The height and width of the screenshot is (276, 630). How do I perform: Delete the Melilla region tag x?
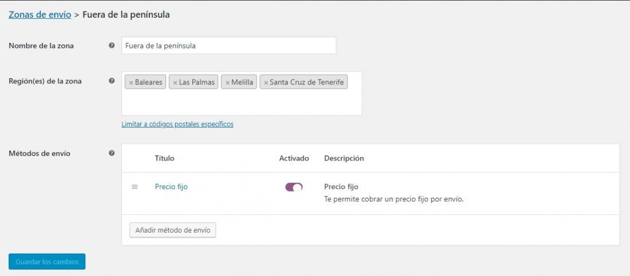[x=227, y=83]
